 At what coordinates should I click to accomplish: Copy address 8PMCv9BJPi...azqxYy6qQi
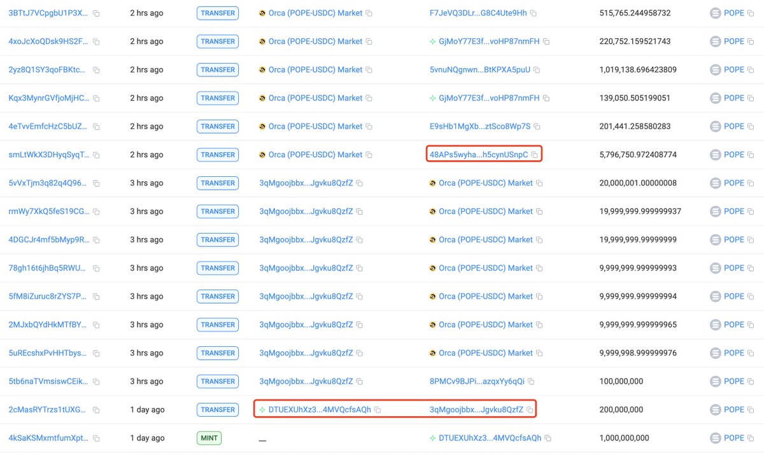(531, 381)
